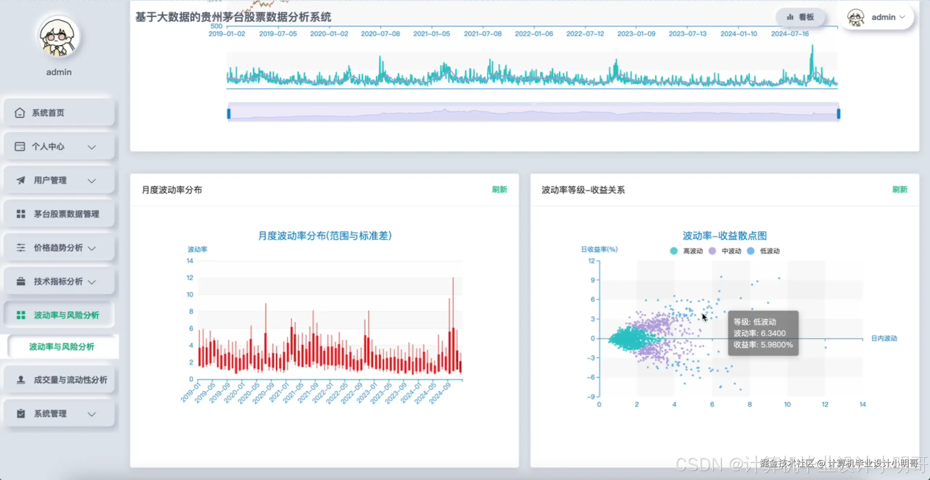Click the clipboard icon for 系统管理
Image resolution: width=930 pixels, height=480 pixels.
[21, 414]
